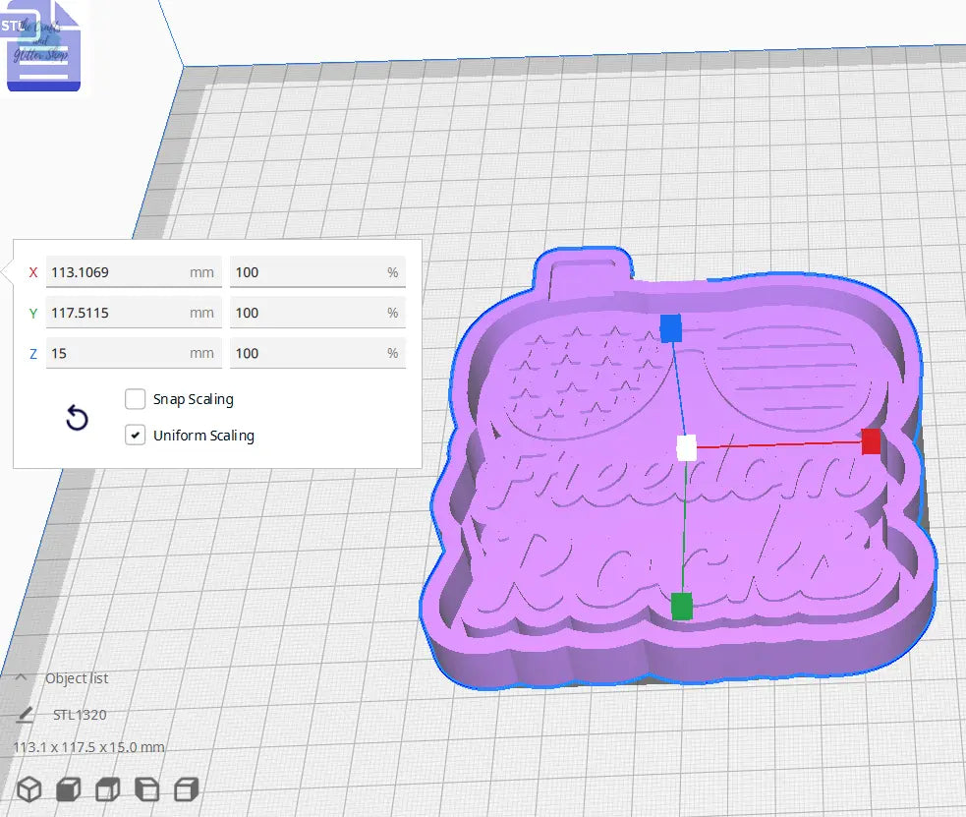Click the green Y-axis scale handle
966x817 pixels.
pyautogui.click(x=680, y=608)
